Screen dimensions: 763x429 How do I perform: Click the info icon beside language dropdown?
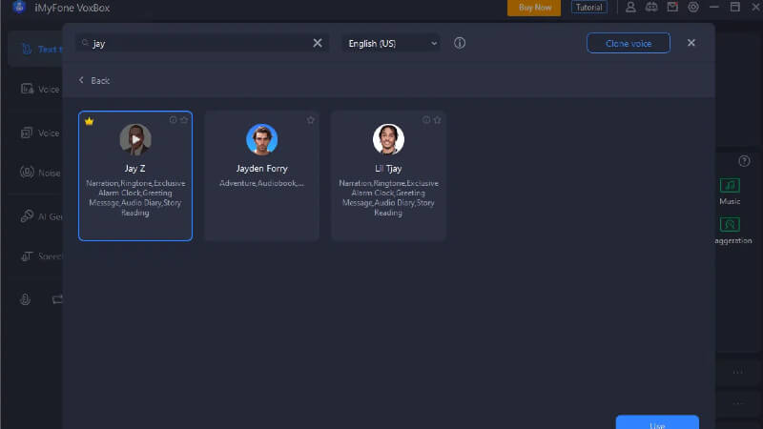460,43
